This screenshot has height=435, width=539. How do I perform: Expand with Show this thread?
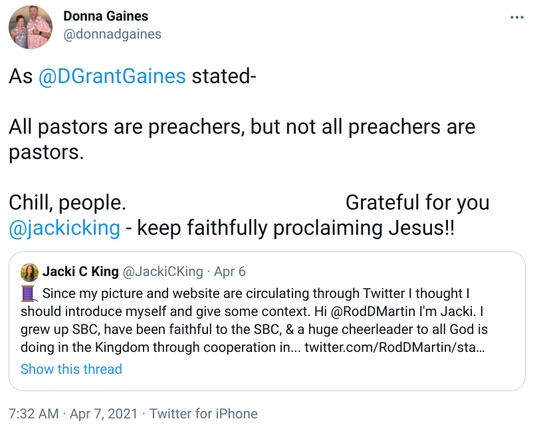pos(71,369)
